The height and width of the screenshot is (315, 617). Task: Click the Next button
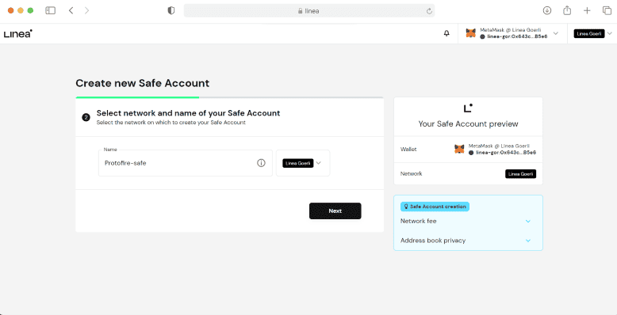tap(335, 211)
